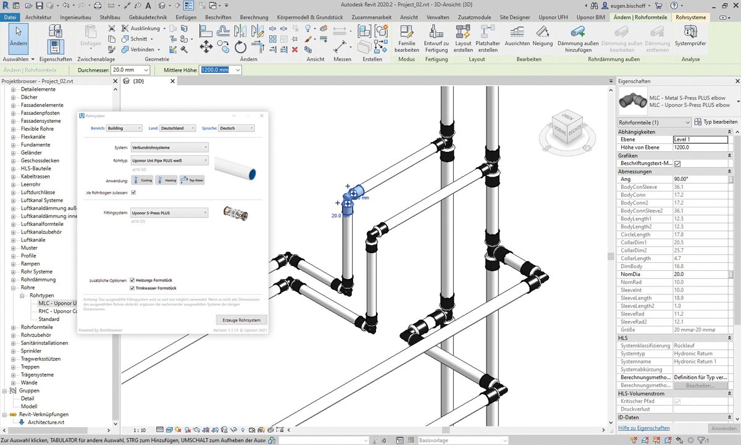This screenshot has height=445, width=741.
Task: Select the Ändern arrow tool
Action: (19, 35)
